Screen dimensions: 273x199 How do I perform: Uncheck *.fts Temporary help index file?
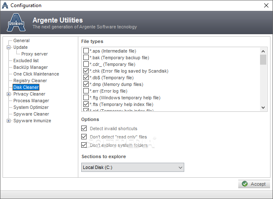pos(86,104)
